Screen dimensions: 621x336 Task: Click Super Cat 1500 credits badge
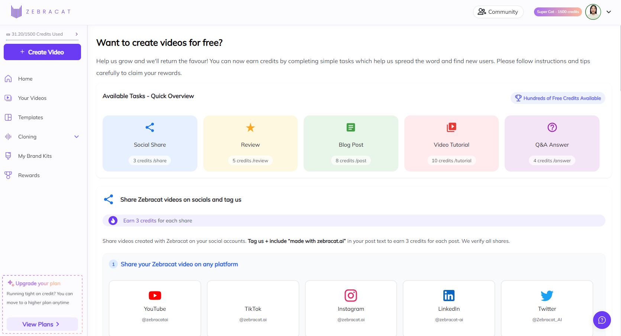coord(558,12)
